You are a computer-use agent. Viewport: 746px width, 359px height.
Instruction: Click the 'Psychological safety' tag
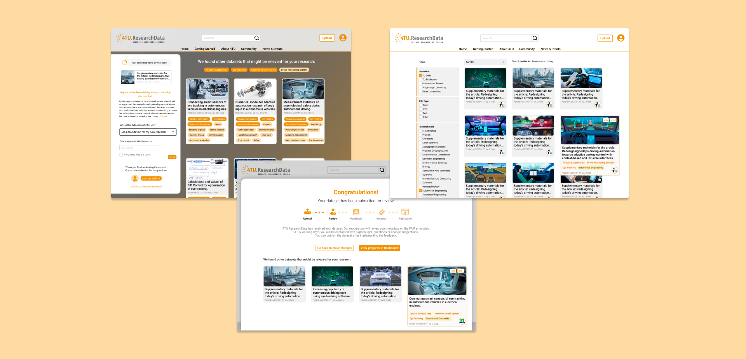click(295, 130)
